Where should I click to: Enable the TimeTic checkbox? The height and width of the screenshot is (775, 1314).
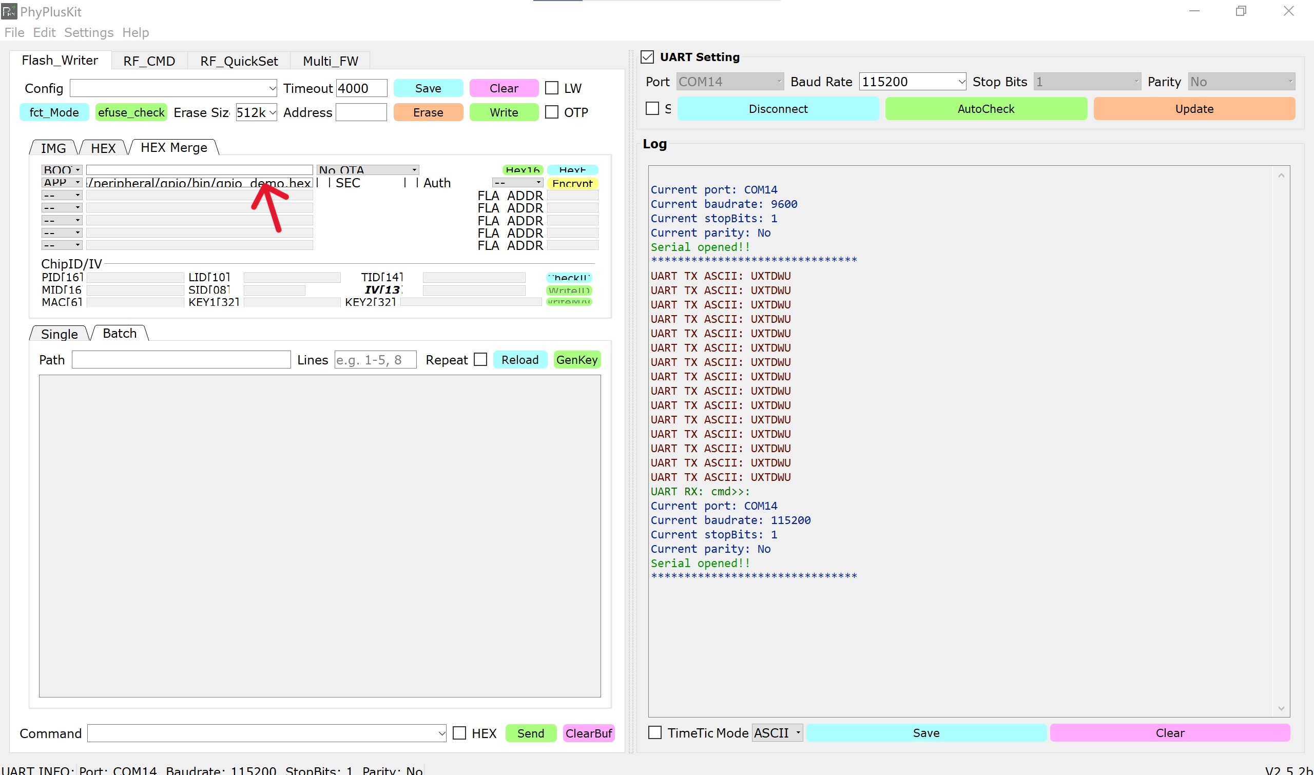coord(655,733)
